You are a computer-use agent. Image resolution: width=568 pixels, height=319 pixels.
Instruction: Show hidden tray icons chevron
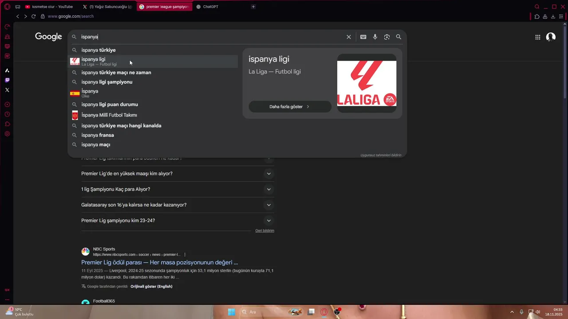(512, 312)
